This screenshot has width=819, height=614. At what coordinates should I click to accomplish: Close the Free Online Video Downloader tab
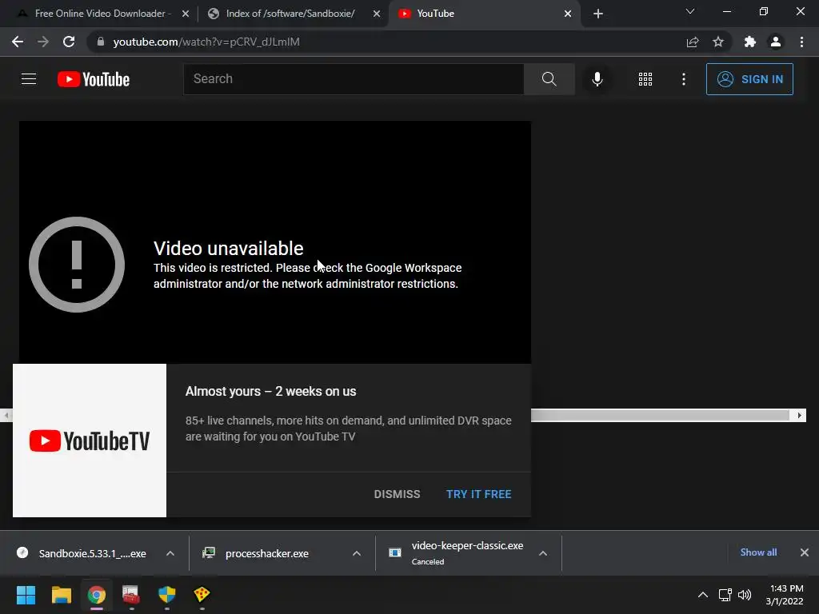point(186,14)
